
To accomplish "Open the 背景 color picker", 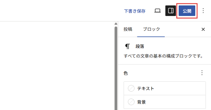I will pos(165,102).
